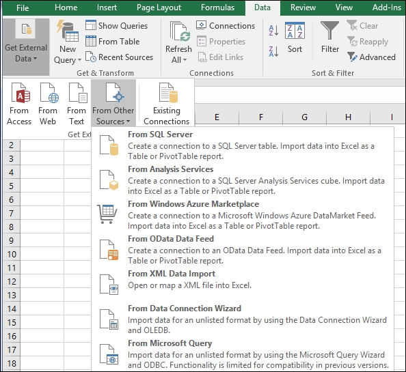Screen dimensions: 406x372
Task: Open the Sort dialog icon
Action: pyautogui.click(x=295, y=31)
